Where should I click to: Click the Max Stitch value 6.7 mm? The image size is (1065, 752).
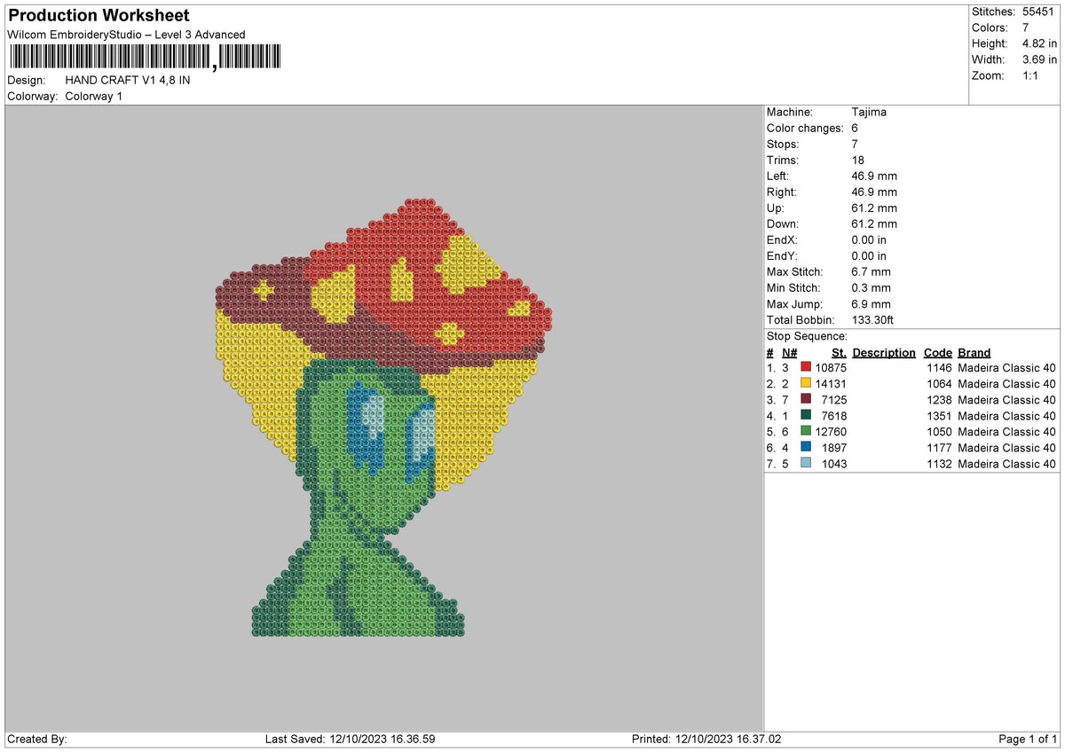point(871,271)
